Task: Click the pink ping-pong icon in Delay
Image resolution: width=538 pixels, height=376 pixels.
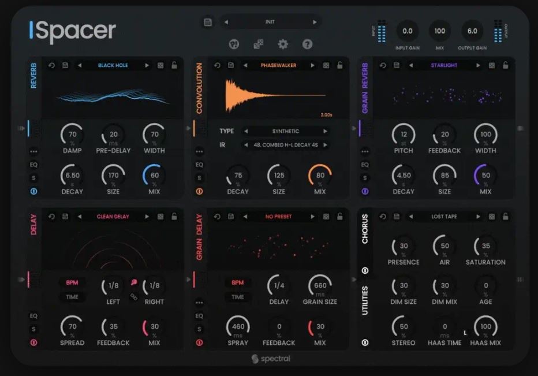Action: click(134, 282)
